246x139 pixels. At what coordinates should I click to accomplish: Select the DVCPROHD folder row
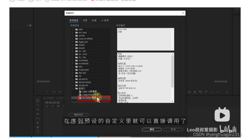point(90,63)
